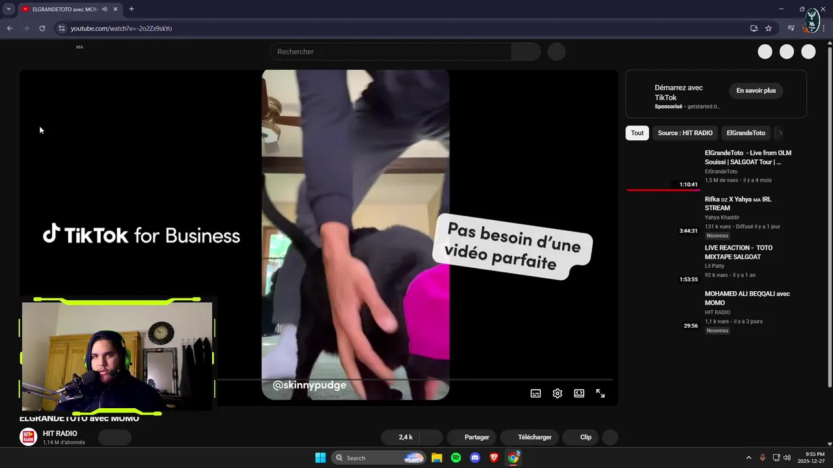
Task: Switch to Chrome in the taskbar
Action: [x=513, y=458]
